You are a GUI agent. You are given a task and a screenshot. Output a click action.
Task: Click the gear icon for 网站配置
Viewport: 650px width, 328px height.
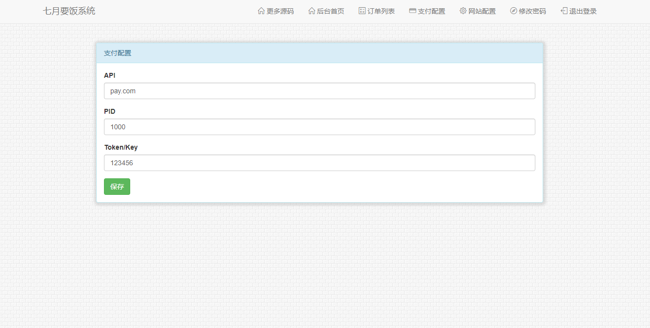[463, 11]
